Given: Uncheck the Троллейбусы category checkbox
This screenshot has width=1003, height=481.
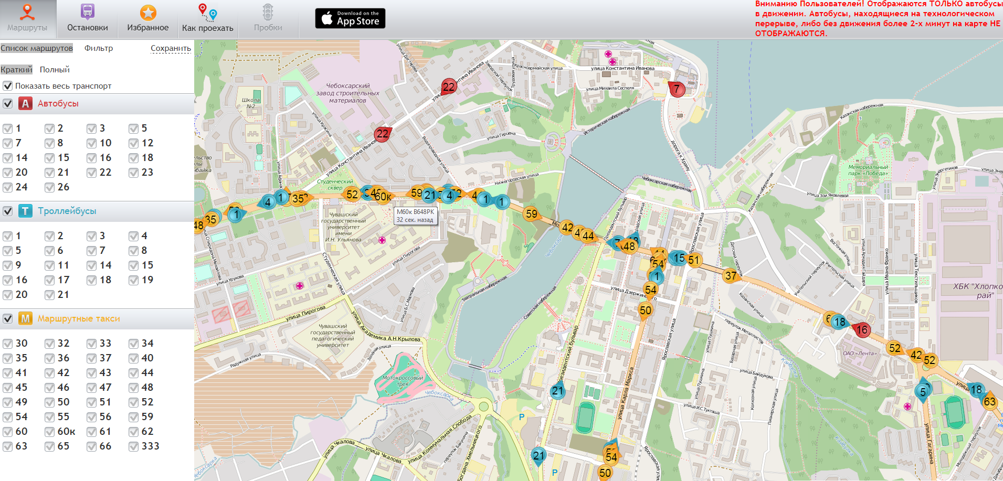Looking at the screenshot, I should coord(8,211).
